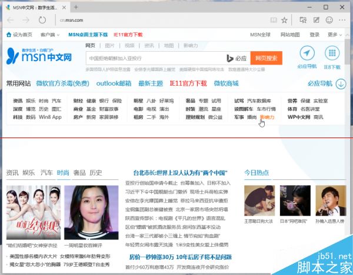Screen dimensions: 353x275
Task: Select the 影响力 search tab
Action: [191, 46]
